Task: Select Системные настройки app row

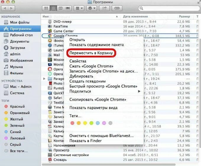Action: pyautogui.click(x=120, y=155)
